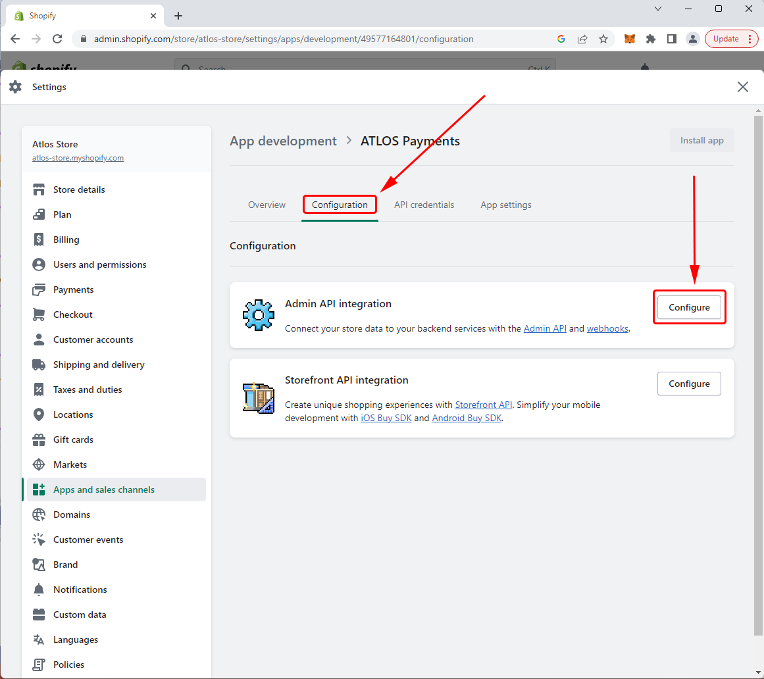Go to App development breadcrumb
Image resolution: width=764 pixels, height=679 pixels.
[283, 141]
